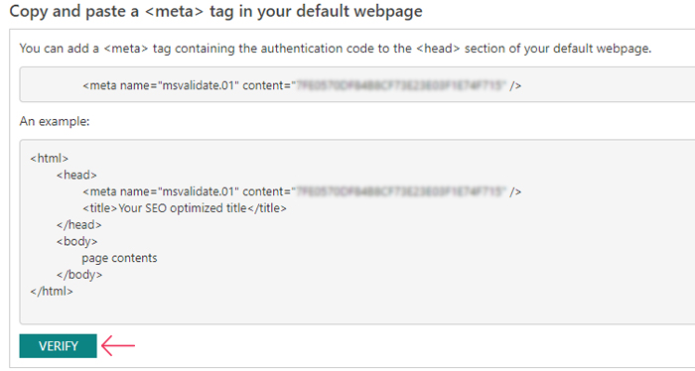This screenshot has width=695, height=371.
Task: Click the opening <html> line in example
Action: tap(50, 158)
